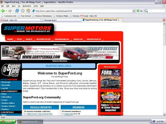Screen dimensions: 166x124
Task: Open Member Vehicles in the sidebar
Action: coord(8,106)
